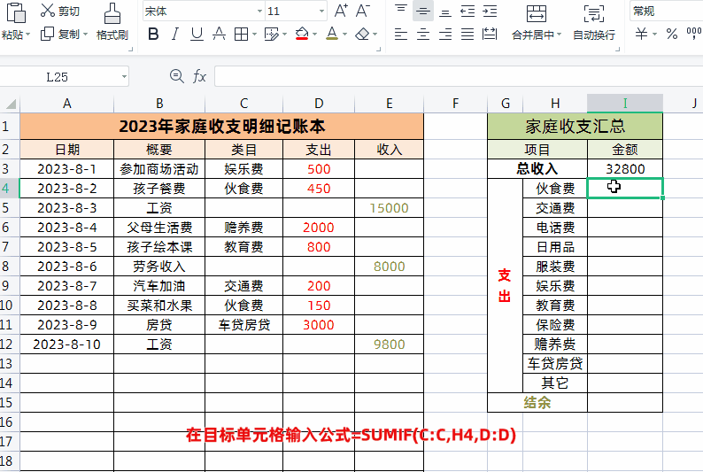Click the income cell 15000
This screenshot has width=703, height=472.
(390, 208)
